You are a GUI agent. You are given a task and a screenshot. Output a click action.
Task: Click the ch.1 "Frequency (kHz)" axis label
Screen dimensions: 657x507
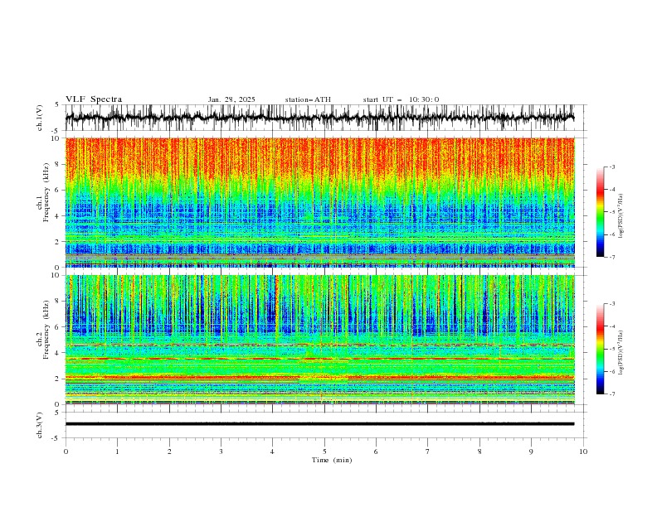click(46, 193)
